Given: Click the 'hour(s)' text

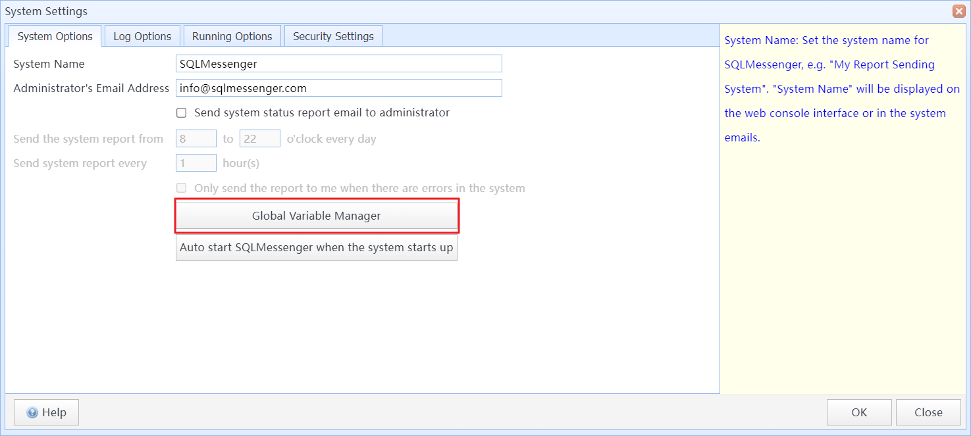Looking at the screenshot, I should (x=241, y=164).
